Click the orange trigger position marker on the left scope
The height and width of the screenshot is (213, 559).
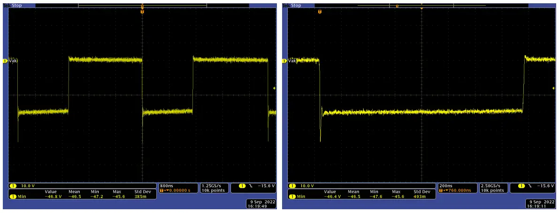[x=142, y=11]
